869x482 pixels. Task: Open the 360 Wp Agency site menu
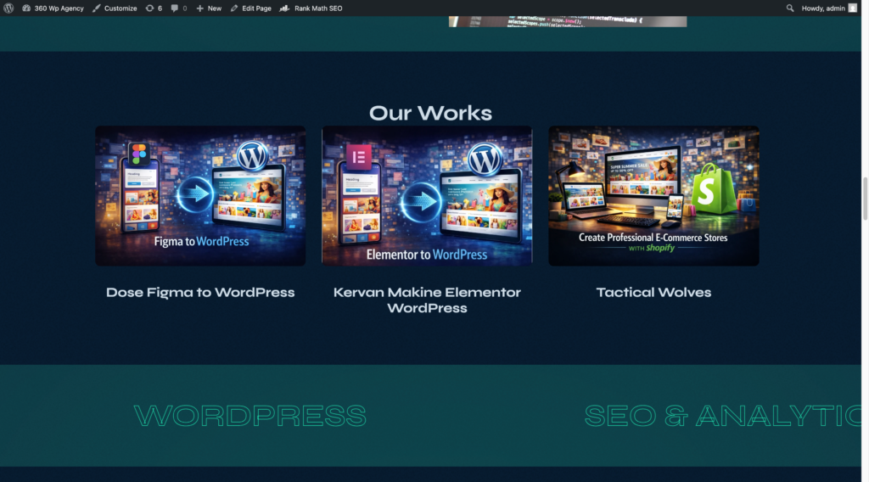[53, 8]
